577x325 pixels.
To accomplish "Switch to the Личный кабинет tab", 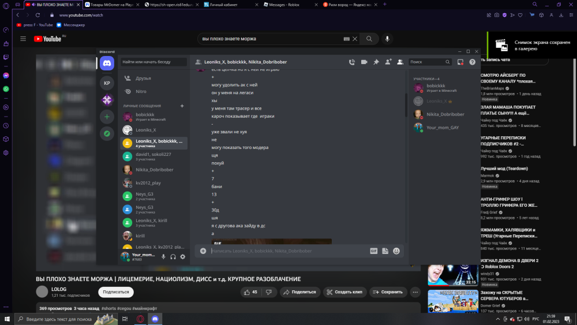I will point(230,5).
